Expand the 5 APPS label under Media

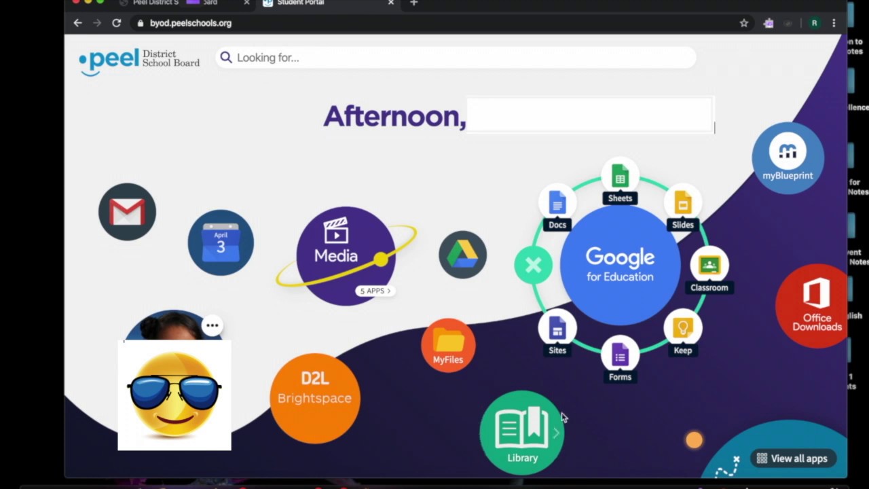pyautogui.click(x=375, y=291)
